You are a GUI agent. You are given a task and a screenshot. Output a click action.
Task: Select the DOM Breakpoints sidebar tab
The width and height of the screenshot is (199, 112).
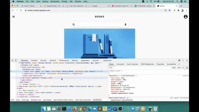(x=147, y=64)
